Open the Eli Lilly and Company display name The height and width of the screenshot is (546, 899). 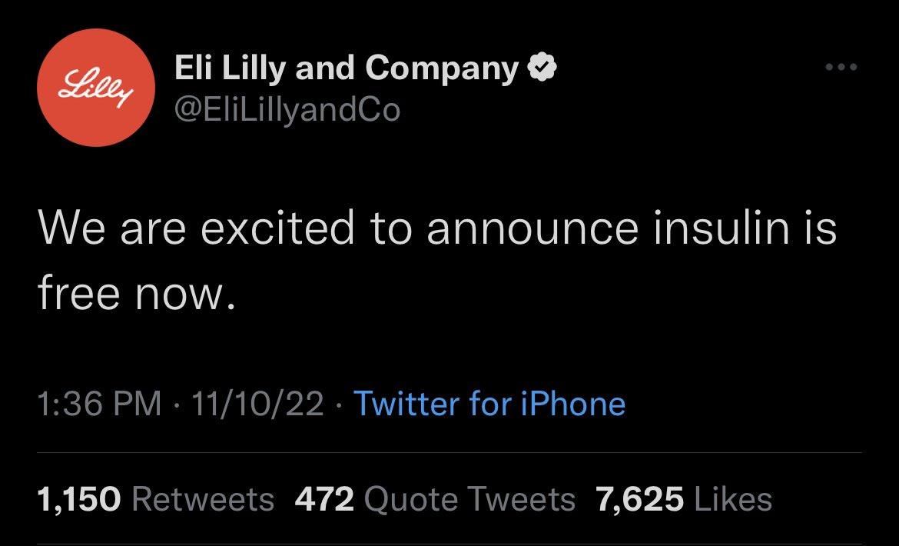(x=346, y=70)
